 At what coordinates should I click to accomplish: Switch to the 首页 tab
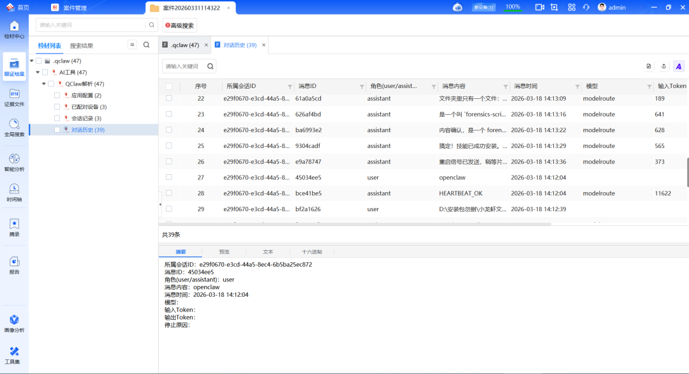coord(18,8)
